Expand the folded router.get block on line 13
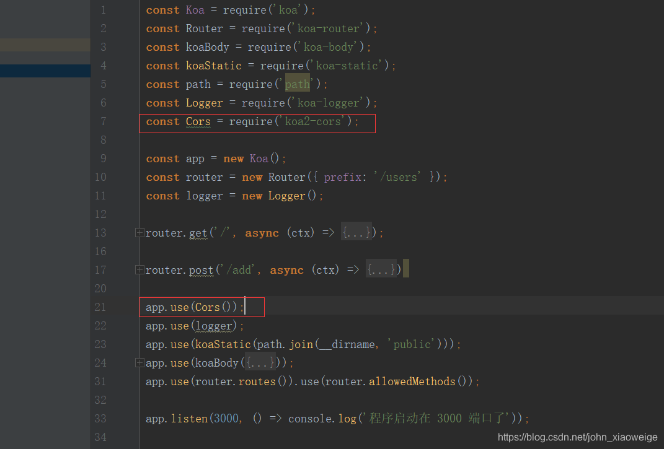 pos(139,233)
